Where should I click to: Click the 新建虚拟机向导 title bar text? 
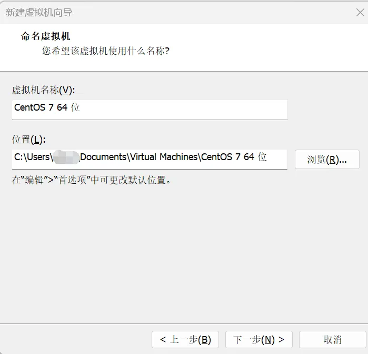tap(39, 13)
